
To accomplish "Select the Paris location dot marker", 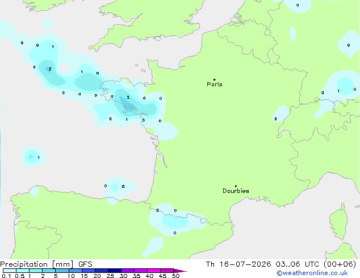I will (x=215, y=79).
